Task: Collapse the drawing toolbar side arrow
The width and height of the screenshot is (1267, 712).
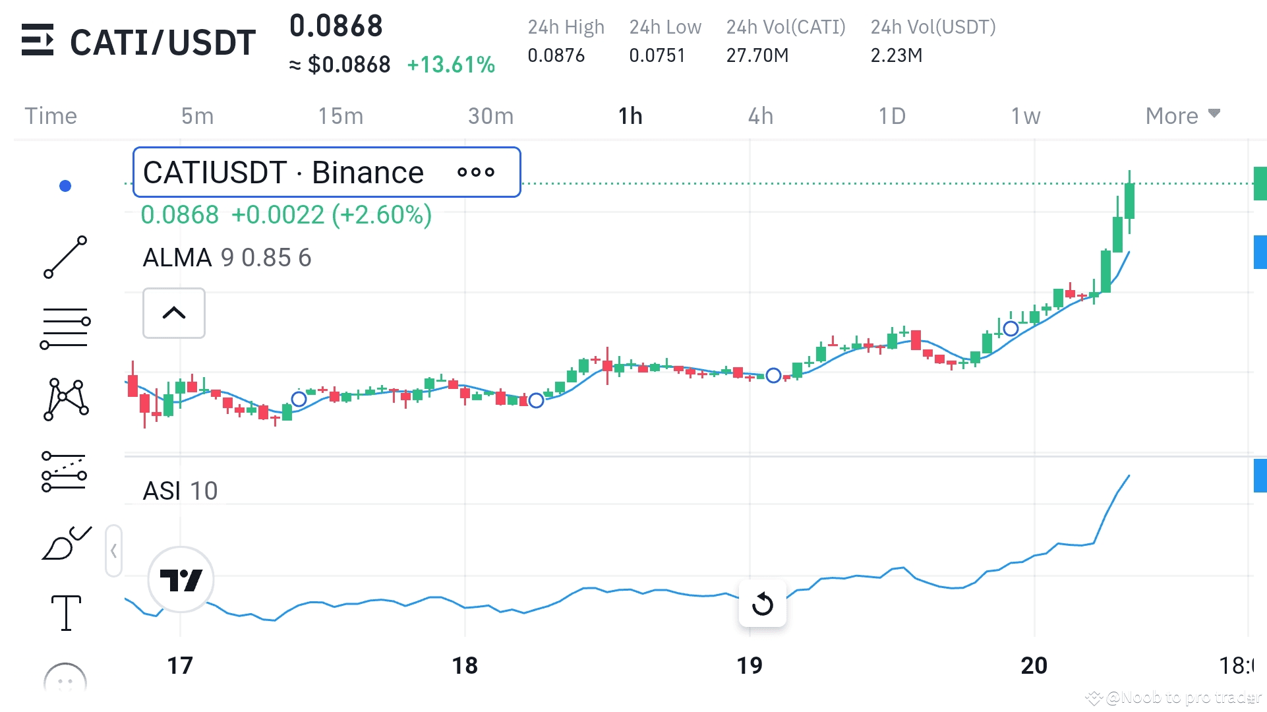Action: click(113, 550)
